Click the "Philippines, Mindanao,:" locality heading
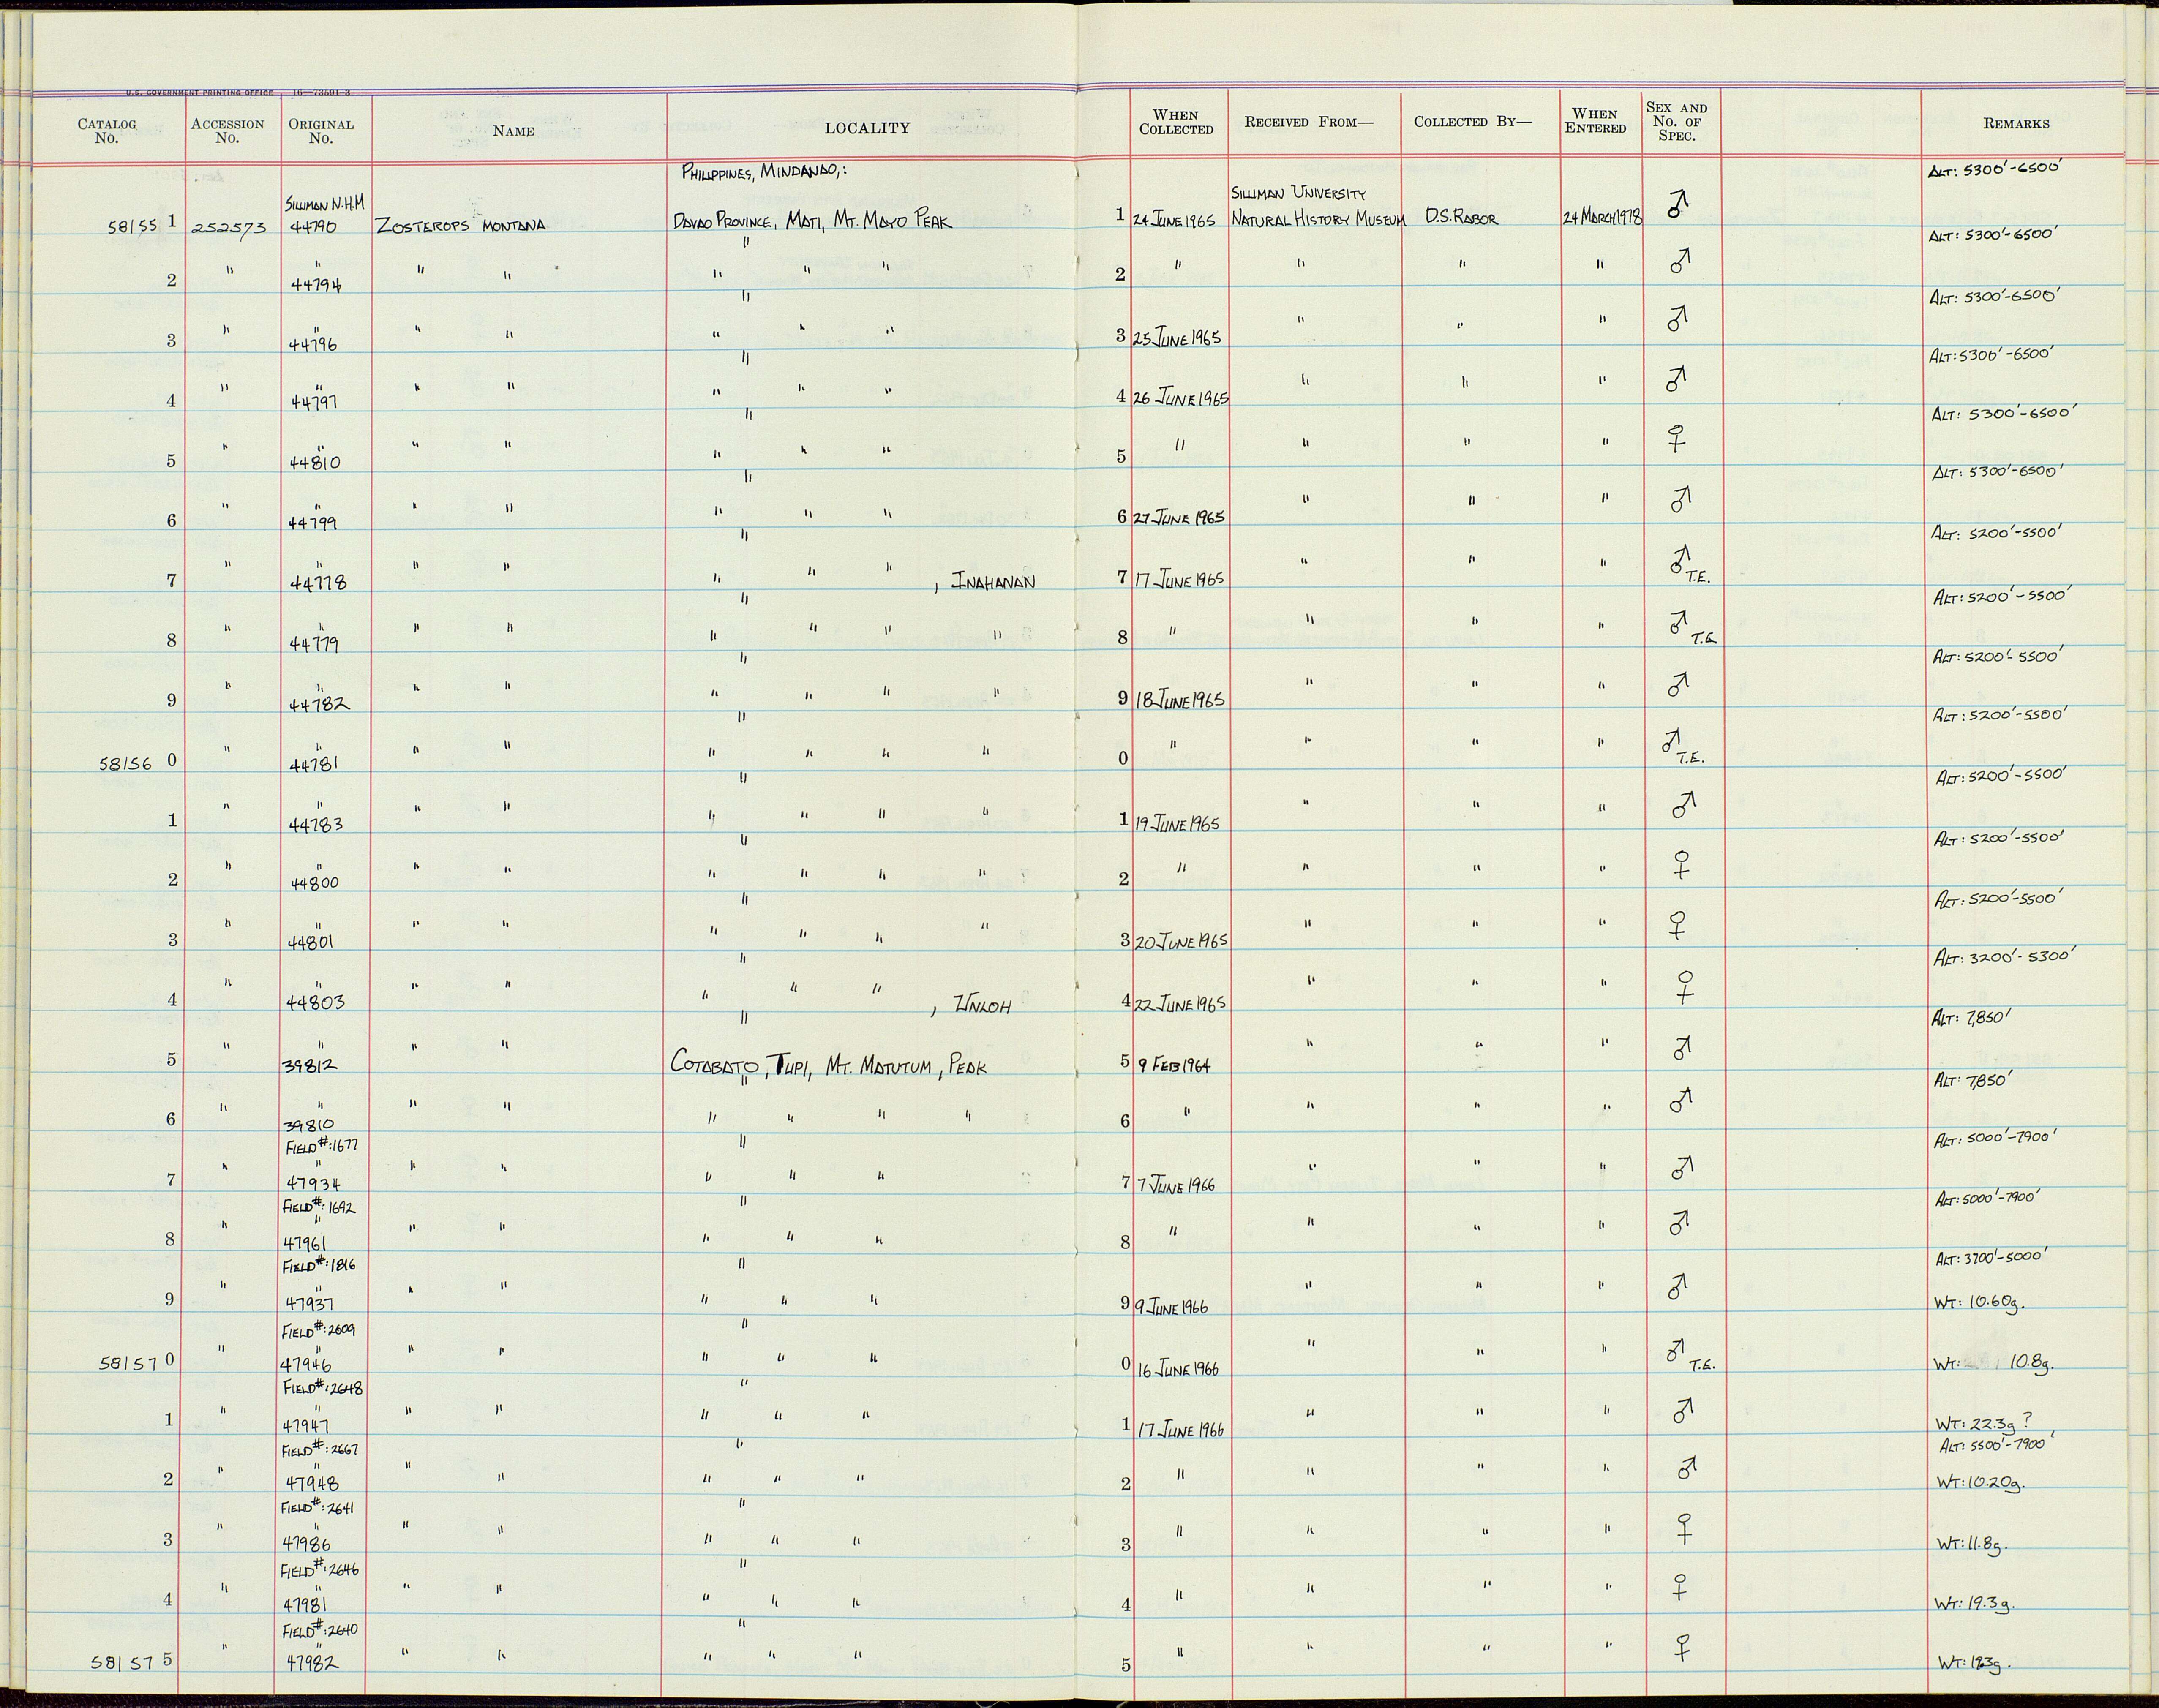Image resolution: width=2159 pixels, height=1708 pixels. pos(764,171)
